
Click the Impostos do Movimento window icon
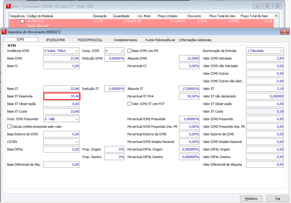coord(4,32)
